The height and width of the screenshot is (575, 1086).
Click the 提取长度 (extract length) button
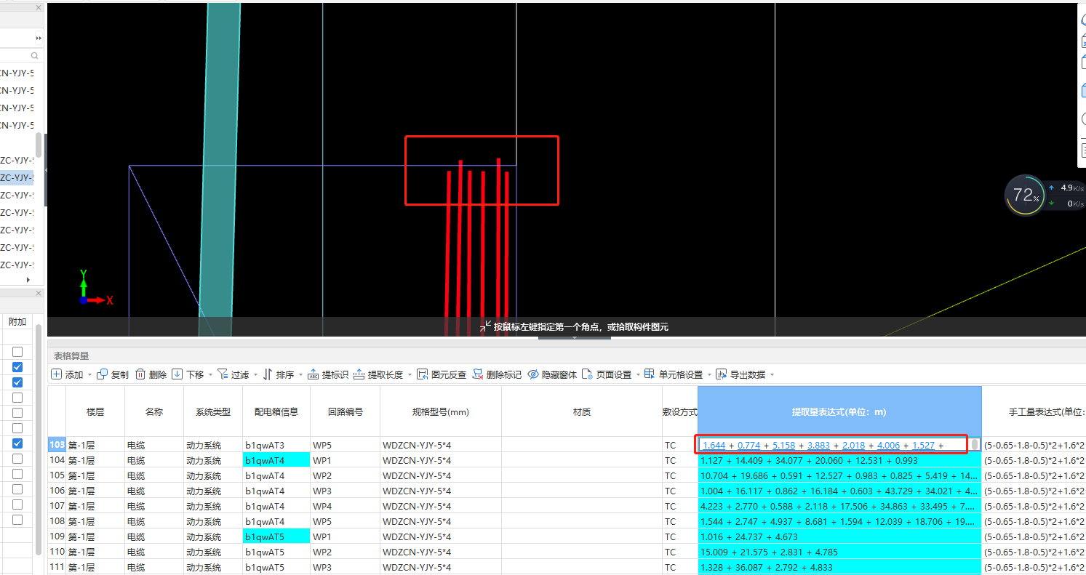coord(378,374)
